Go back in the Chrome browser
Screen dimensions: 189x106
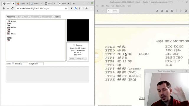(4, 9)
